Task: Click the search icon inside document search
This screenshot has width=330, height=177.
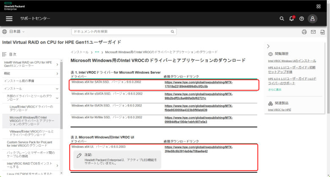Action: click(172, 32)
